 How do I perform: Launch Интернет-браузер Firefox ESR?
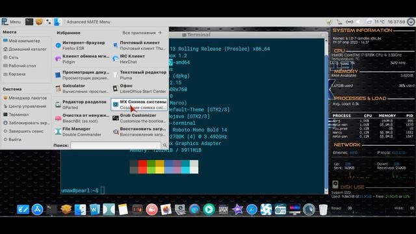[x=81, y=45]
